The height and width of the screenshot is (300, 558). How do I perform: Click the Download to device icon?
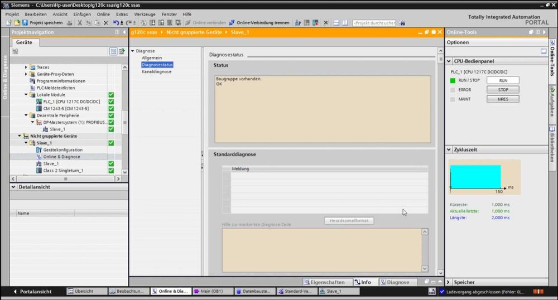tap(152, 23)
